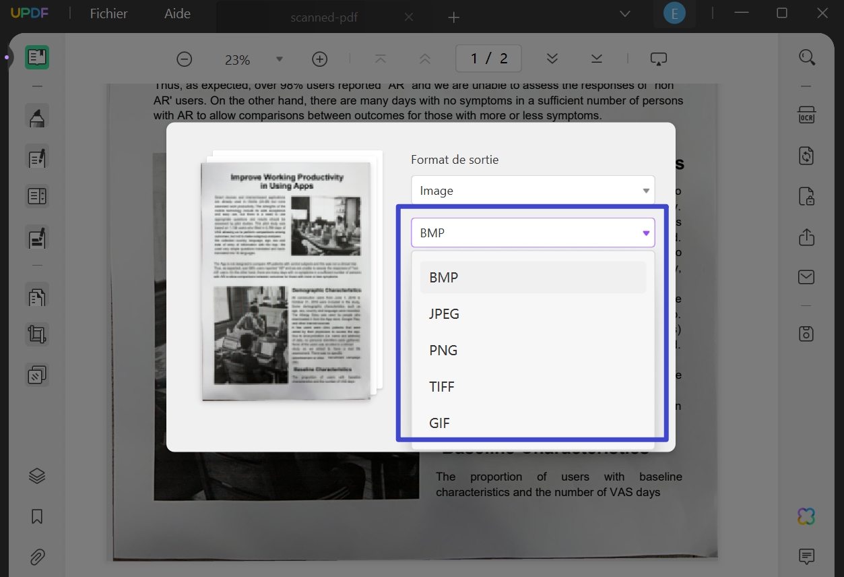Click the page number input field

(x=488, y=58)
